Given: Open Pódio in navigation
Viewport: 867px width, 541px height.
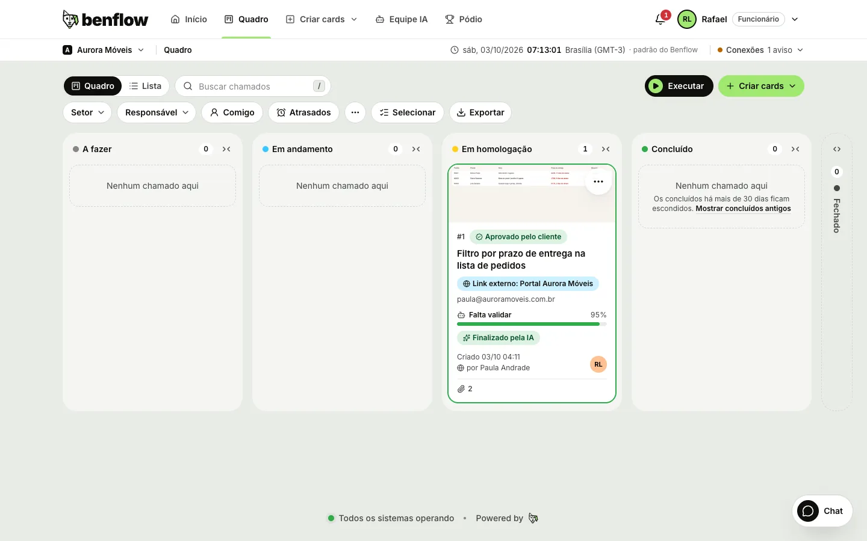Looking at the screenshot, I should 464,19.
